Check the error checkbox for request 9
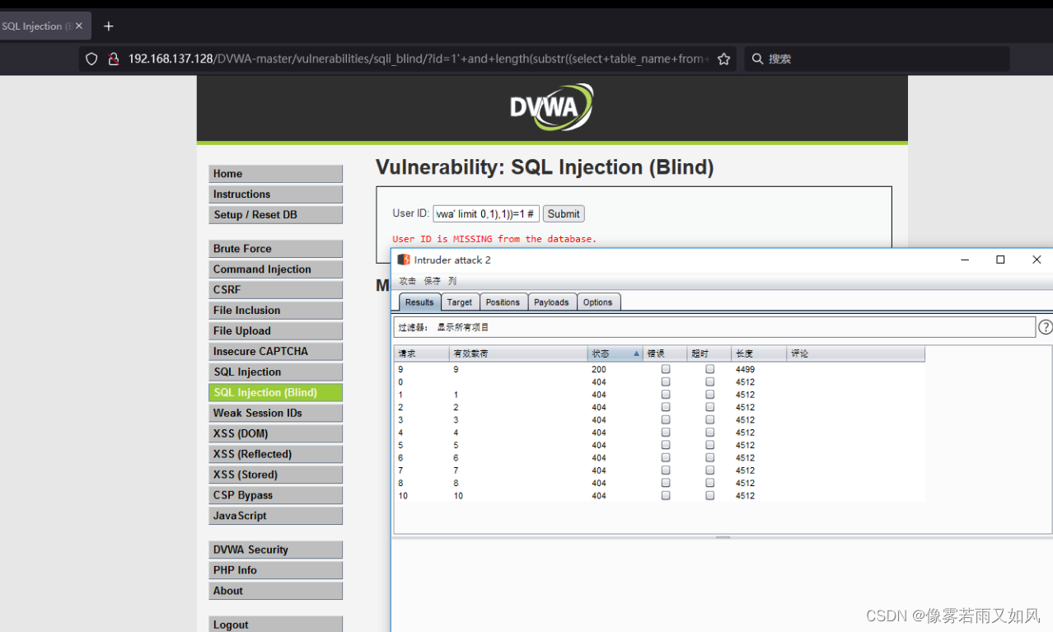Image resolution: width=1053 pixels, height=632 pixels. 666,369
